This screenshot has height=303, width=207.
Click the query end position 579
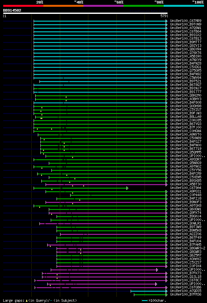[x=163, y=16]
